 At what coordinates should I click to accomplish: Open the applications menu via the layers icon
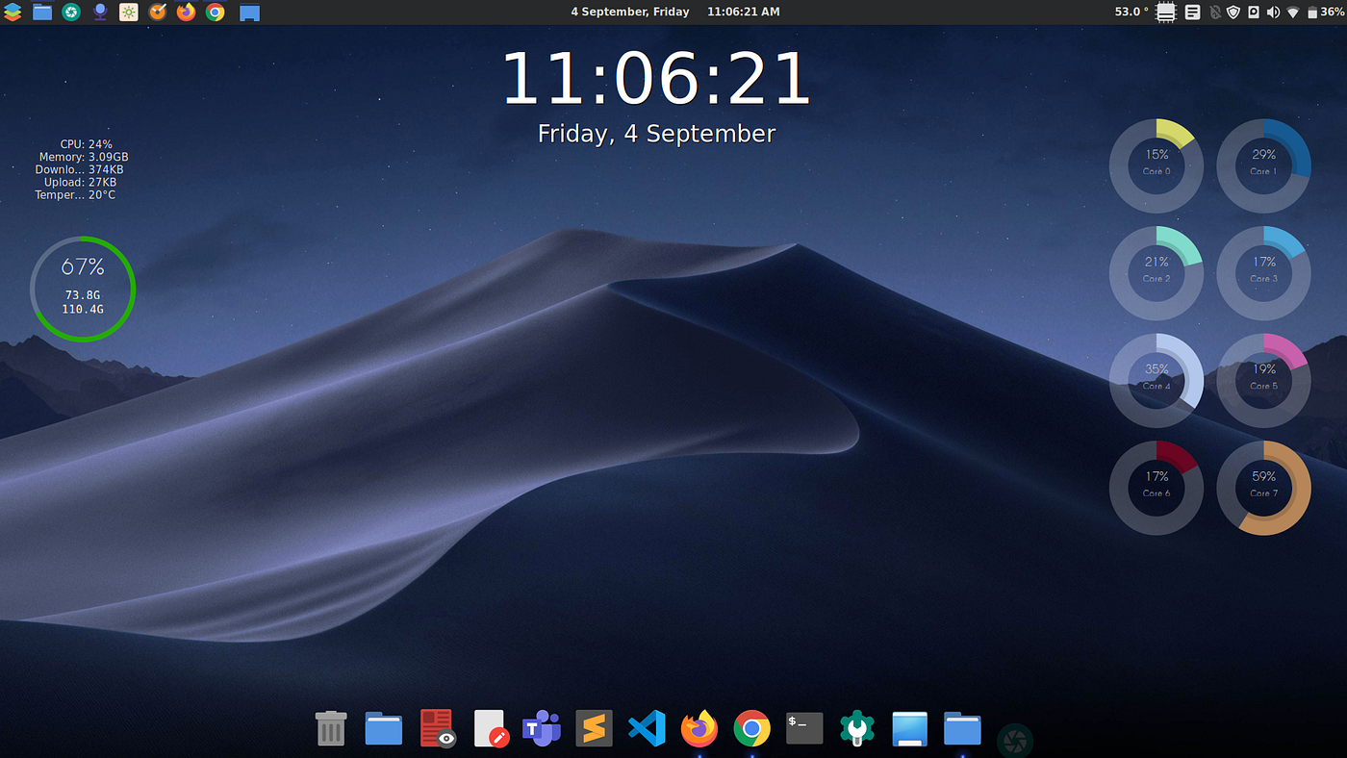tap(13, 12)
